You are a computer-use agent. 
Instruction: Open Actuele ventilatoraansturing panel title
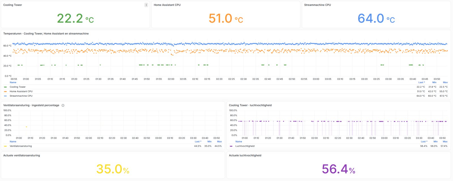(x=22, y=156)
